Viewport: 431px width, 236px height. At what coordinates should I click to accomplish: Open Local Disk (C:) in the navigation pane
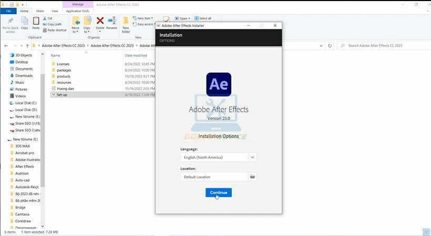coord(26,103)
